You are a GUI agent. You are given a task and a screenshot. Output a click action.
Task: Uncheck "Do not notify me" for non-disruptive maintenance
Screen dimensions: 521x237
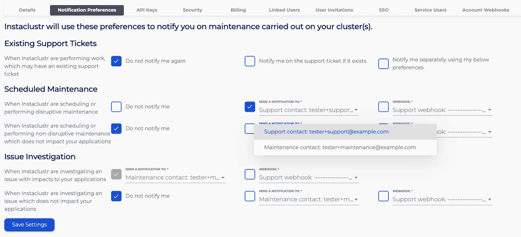116,129
